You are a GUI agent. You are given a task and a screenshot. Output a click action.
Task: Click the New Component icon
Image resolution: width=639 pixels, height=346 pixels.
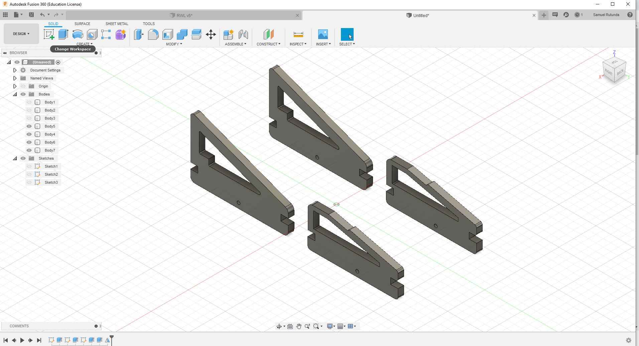pyautogui.click(x=229, y=34)
